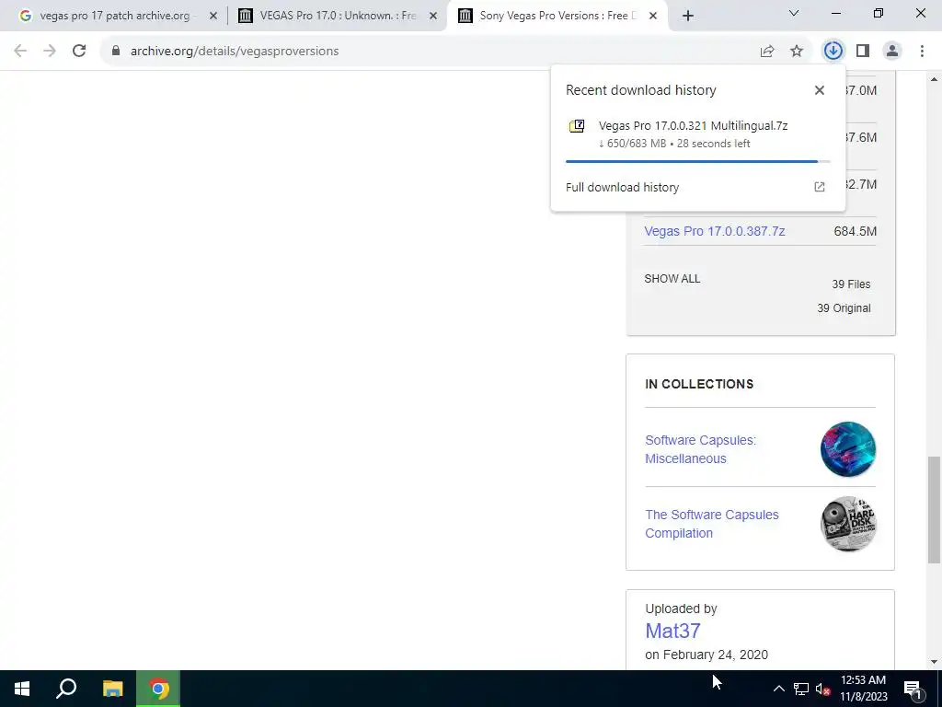Click the 39 Files link
This screenshot has height=707, width=942.
click(x=851, y=284)
